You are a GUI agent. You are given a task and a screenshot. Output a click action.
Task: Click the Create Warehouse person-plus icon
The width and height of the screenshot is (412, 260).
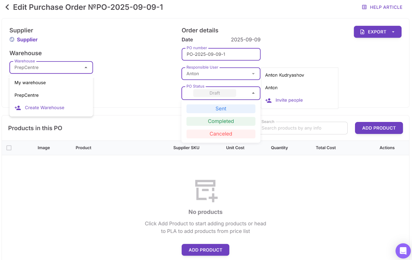pos(18,108)
